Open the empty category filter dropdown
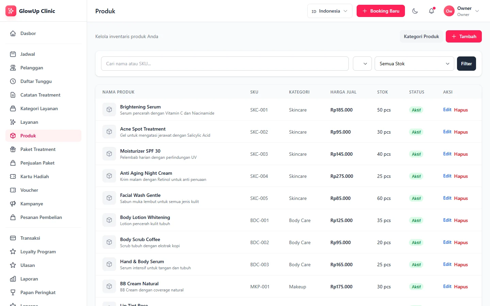 point(362,64)
